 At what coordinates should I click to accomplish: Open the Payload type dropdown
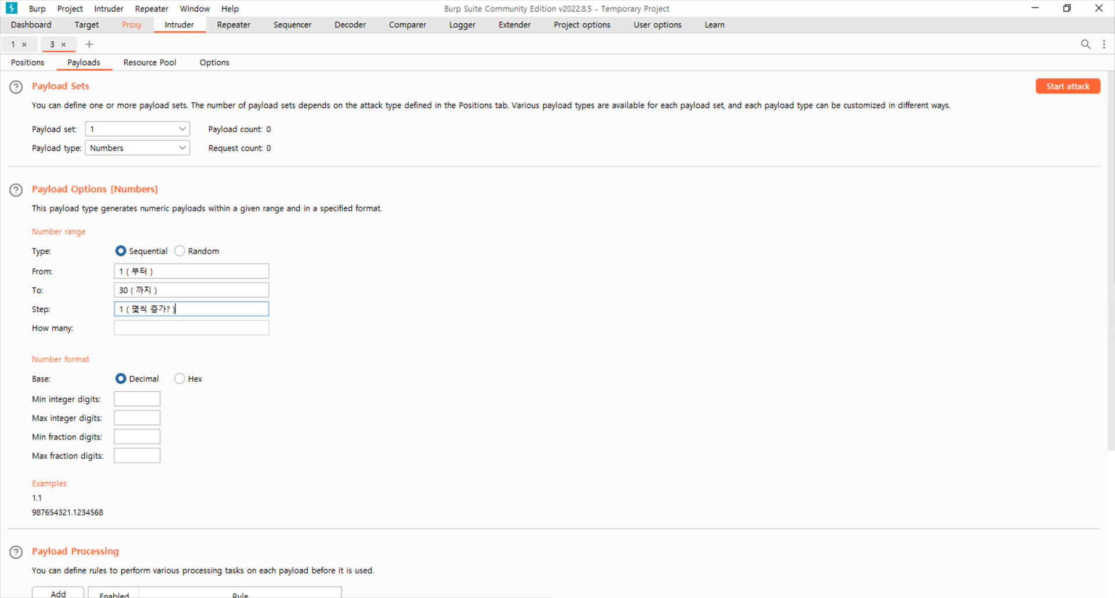[x=138, y=148]
